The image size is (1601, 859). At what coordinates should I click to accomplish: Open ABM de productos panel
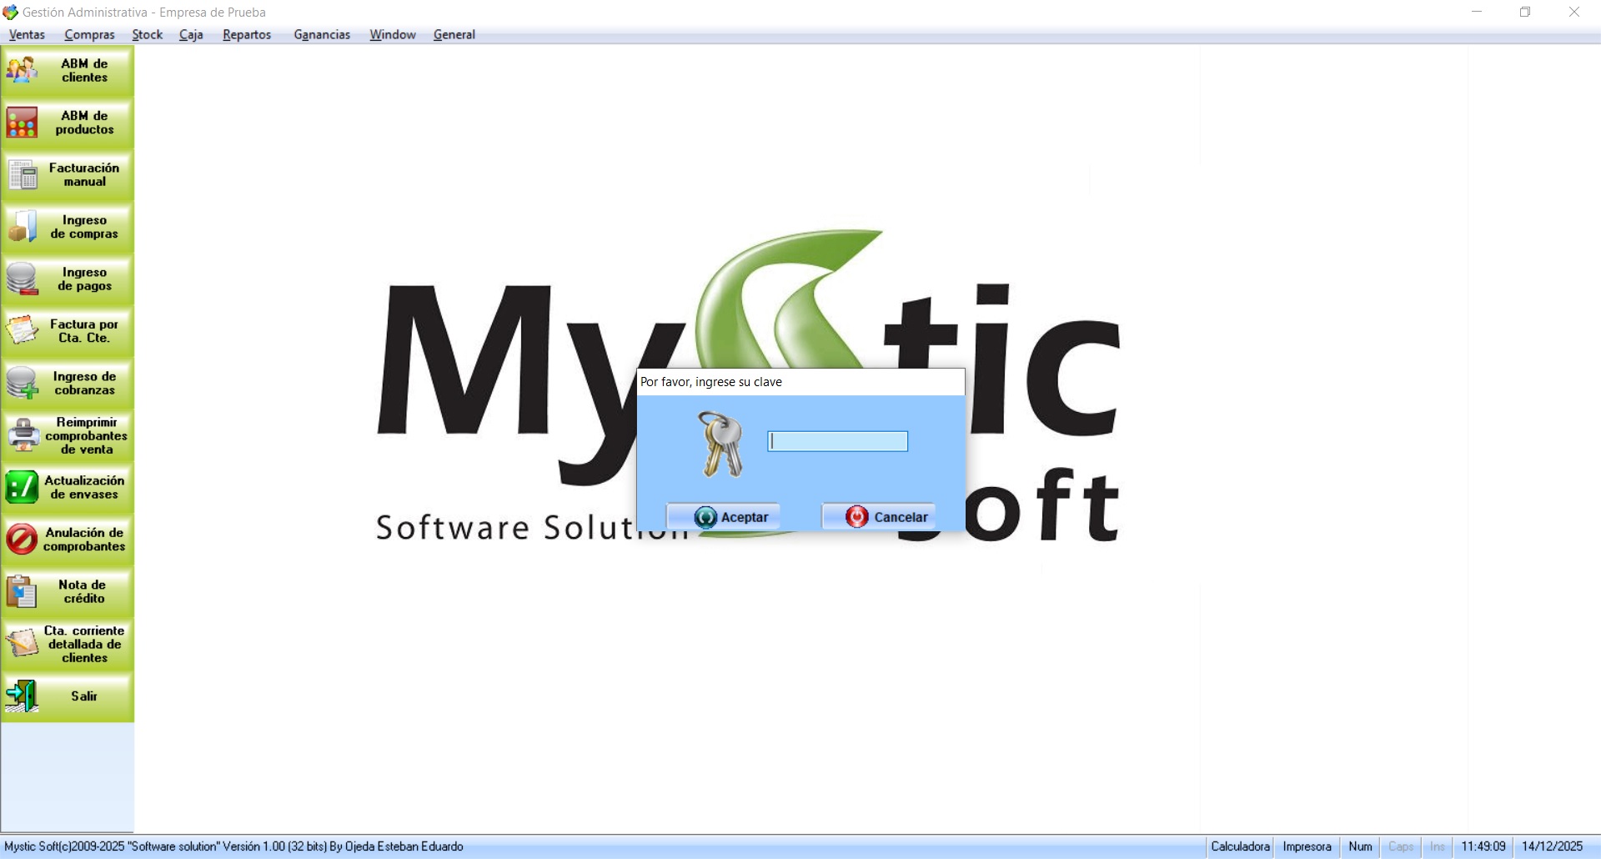68,123
